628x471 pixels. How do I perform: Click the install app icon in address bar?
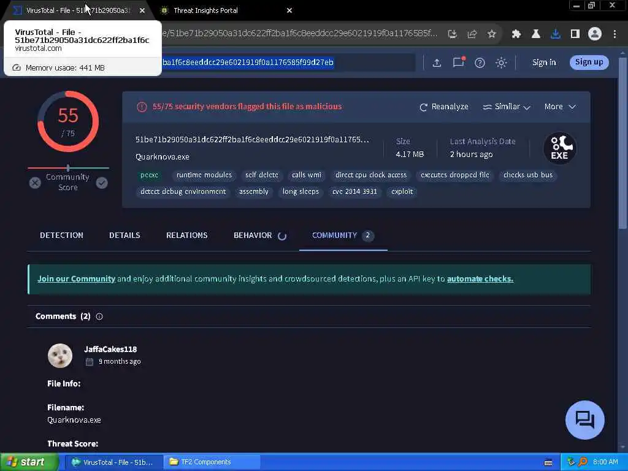(453, 34)
